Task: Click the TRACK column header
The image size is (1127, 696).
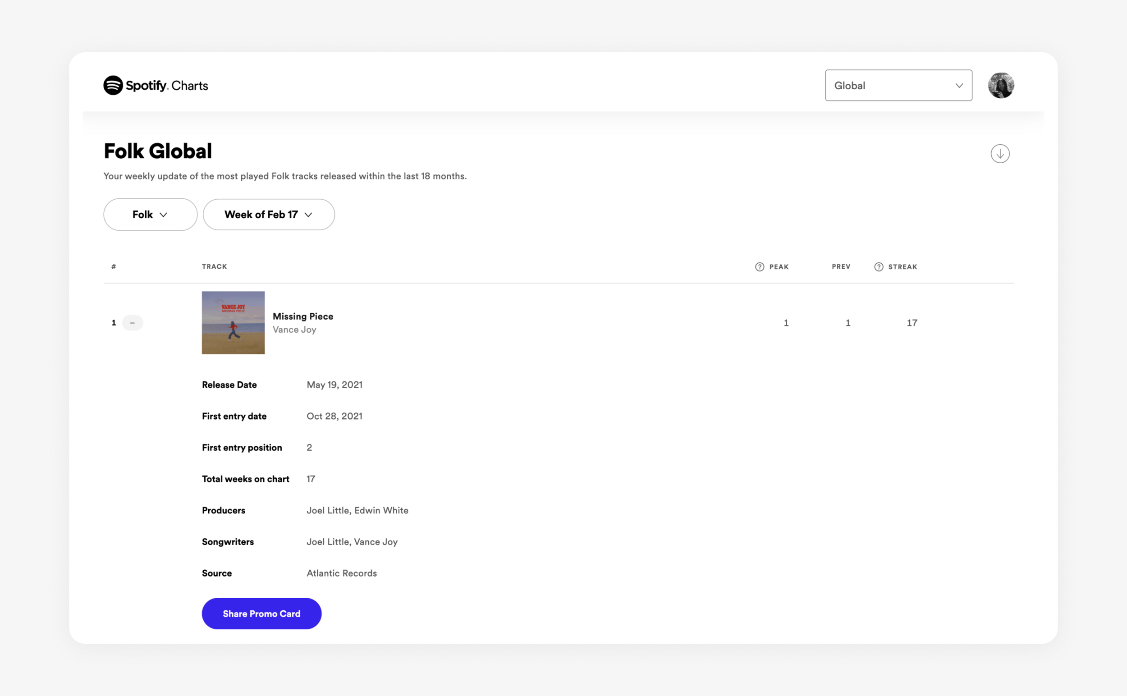Action: pos(214,266)
